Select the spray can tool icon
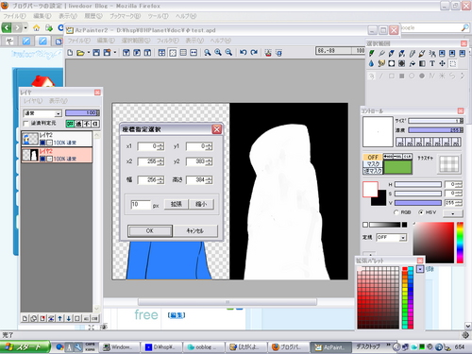This screenshot has height=354, width=472. pyautogui.click(x=432, y=54)
